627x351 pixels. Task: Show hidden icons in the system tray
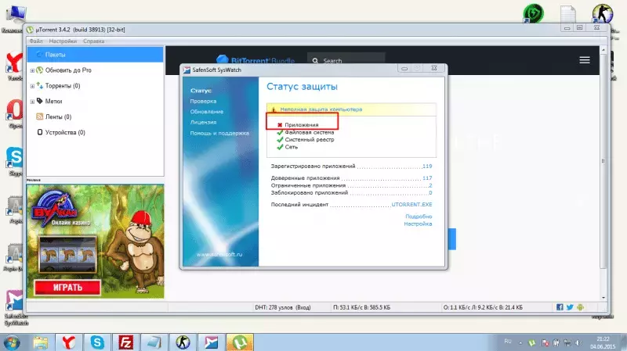(x=520, y=342)
